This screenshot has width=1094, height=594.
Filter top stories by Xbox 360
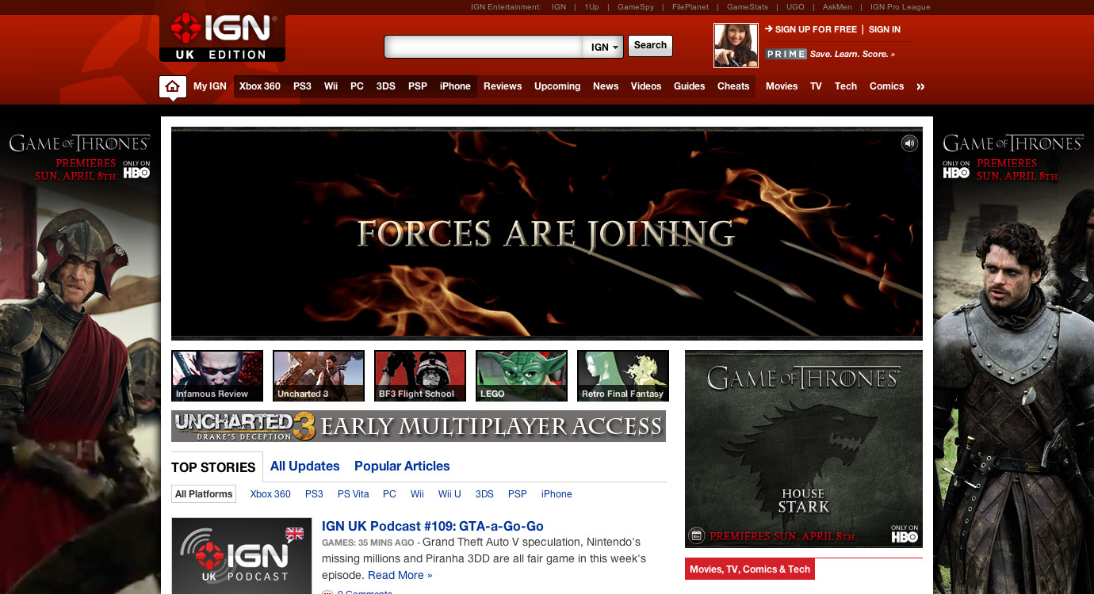tap(270, 494)
